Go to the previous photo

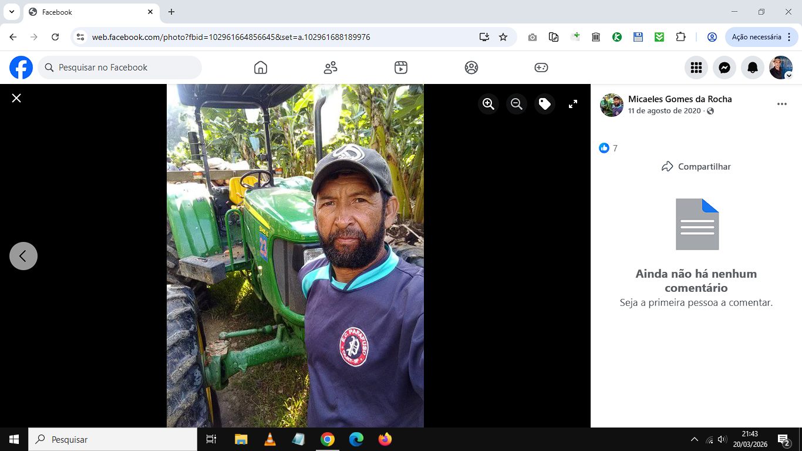click(23, 256)
